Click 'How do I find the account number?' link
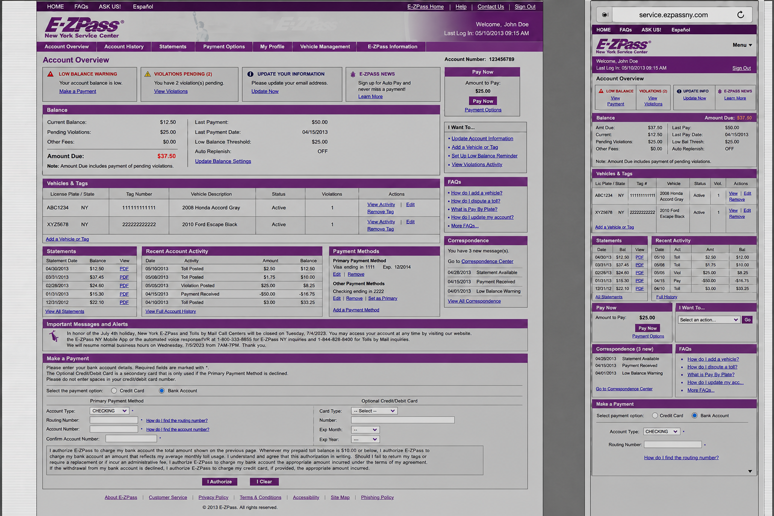This screenshot has width=774, height=516. (x=177, y=430)
